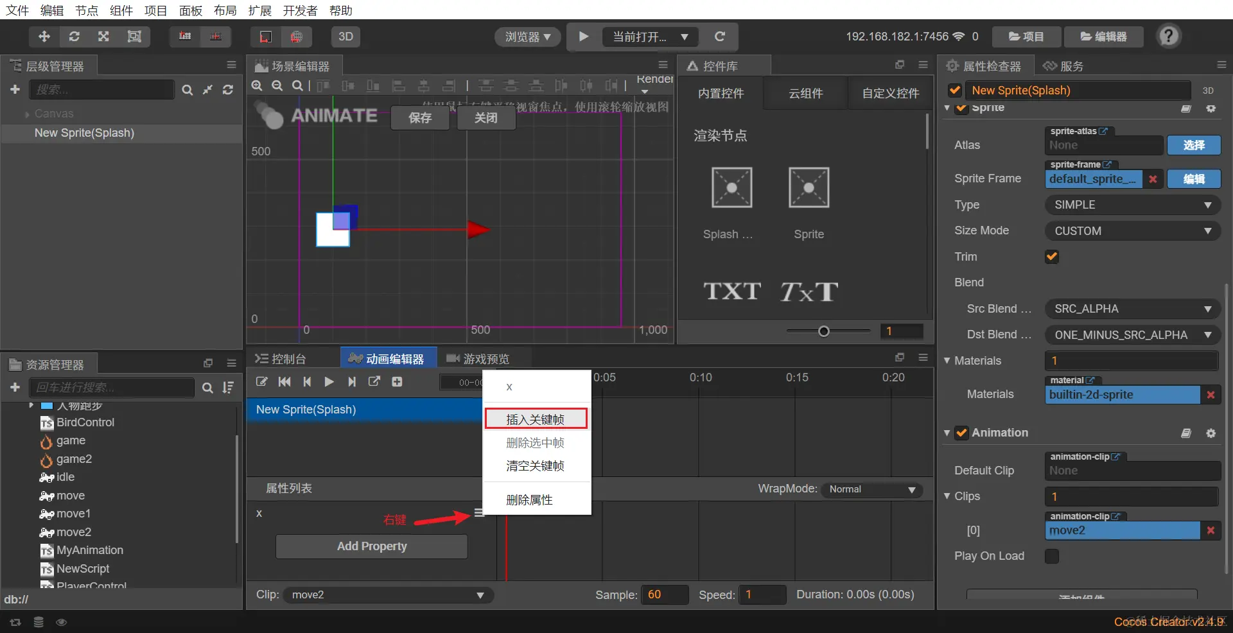Image resolution: width=1233 pixels, height=633 pixels.
Task: Focus the hierarchy search field
Action: tap(102, 90)
